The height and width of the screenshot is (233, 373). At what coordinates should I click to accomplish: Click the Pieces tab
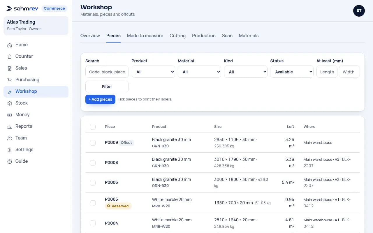(x=113, y=36)
